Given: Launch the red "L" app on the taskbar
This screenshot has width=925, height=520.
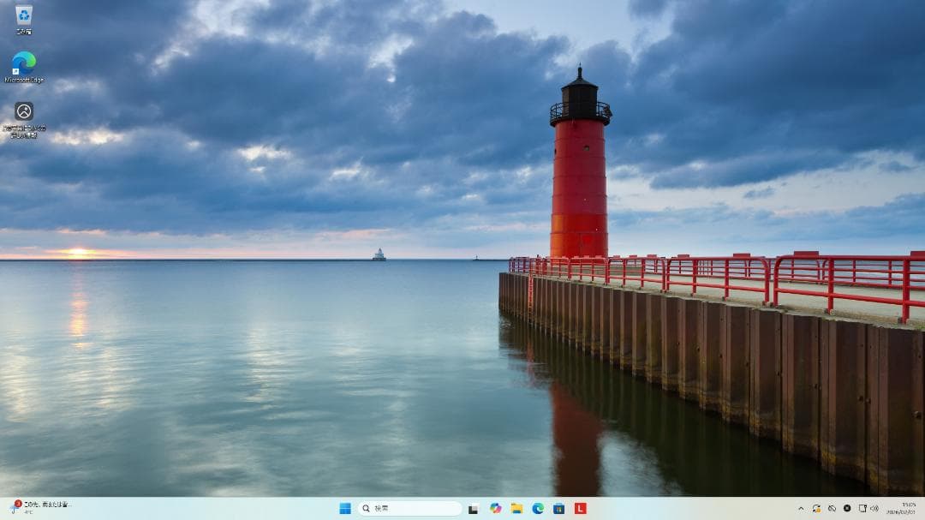Looking at the screenshot, I should point(579,508).
